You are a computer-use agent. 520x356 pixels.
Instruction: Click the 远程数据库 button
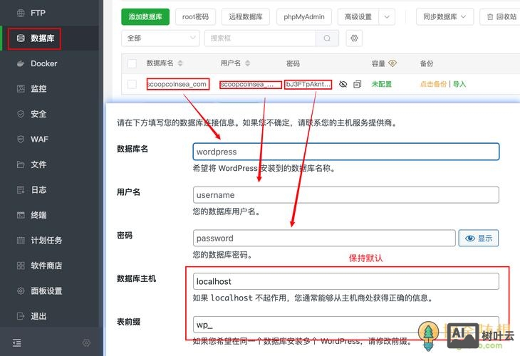coord(246,17)
